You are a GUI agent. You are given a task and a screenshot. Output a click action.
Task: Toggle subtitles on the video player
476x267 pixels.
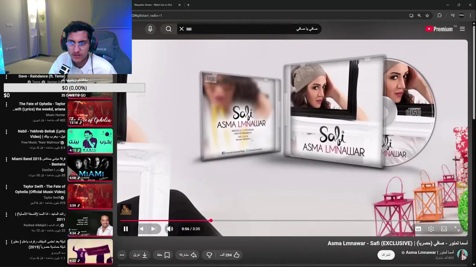coord(418,229)
